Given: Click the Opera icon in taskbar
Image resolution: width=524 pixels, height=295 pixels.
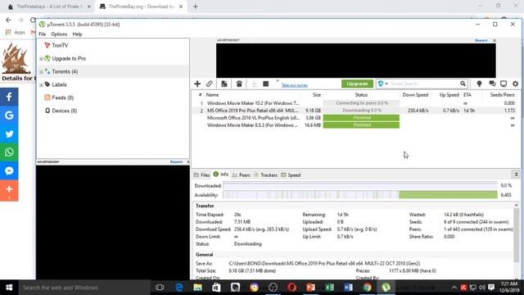Looking at the screenshot, I should (x=292, y=288).
